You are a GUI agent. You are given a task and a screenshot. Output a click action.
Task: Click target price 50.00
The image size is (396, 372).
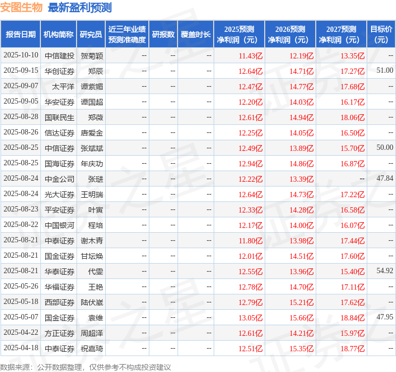click(x=385, y=148)
